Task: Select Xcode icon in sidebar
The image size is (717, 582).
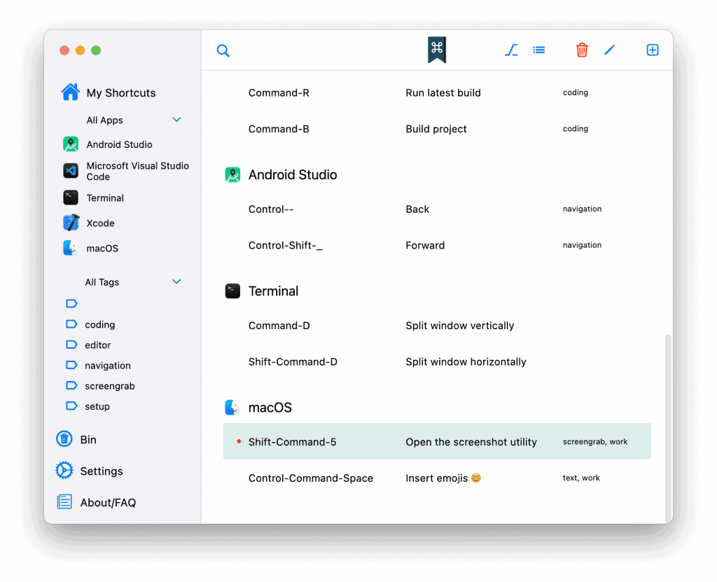Action: click(x=71, y=223)
